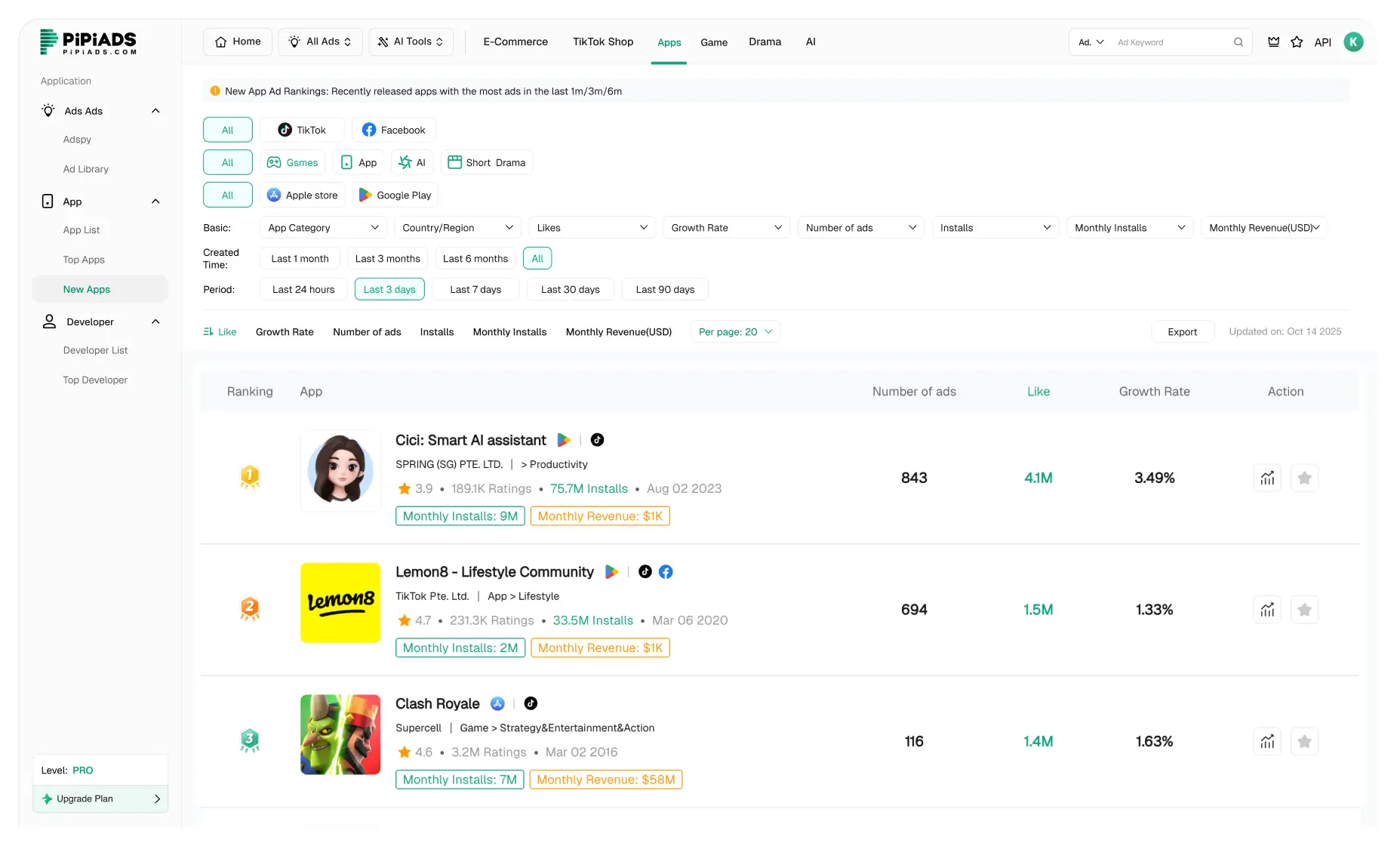The height and width of the screenshot is (846, 1397).
Task: Select Google Play store filter
Action: click(x=395, y=195)
